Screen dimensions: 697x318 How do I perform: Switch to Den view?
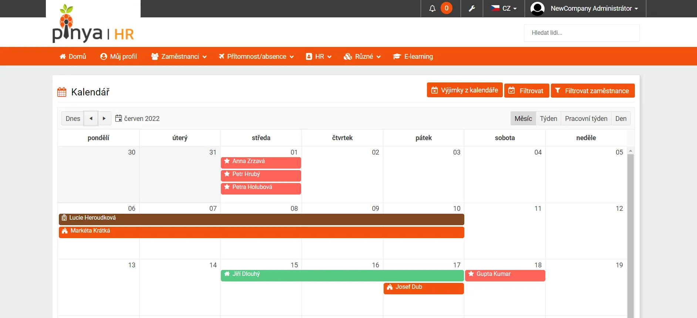621,118
